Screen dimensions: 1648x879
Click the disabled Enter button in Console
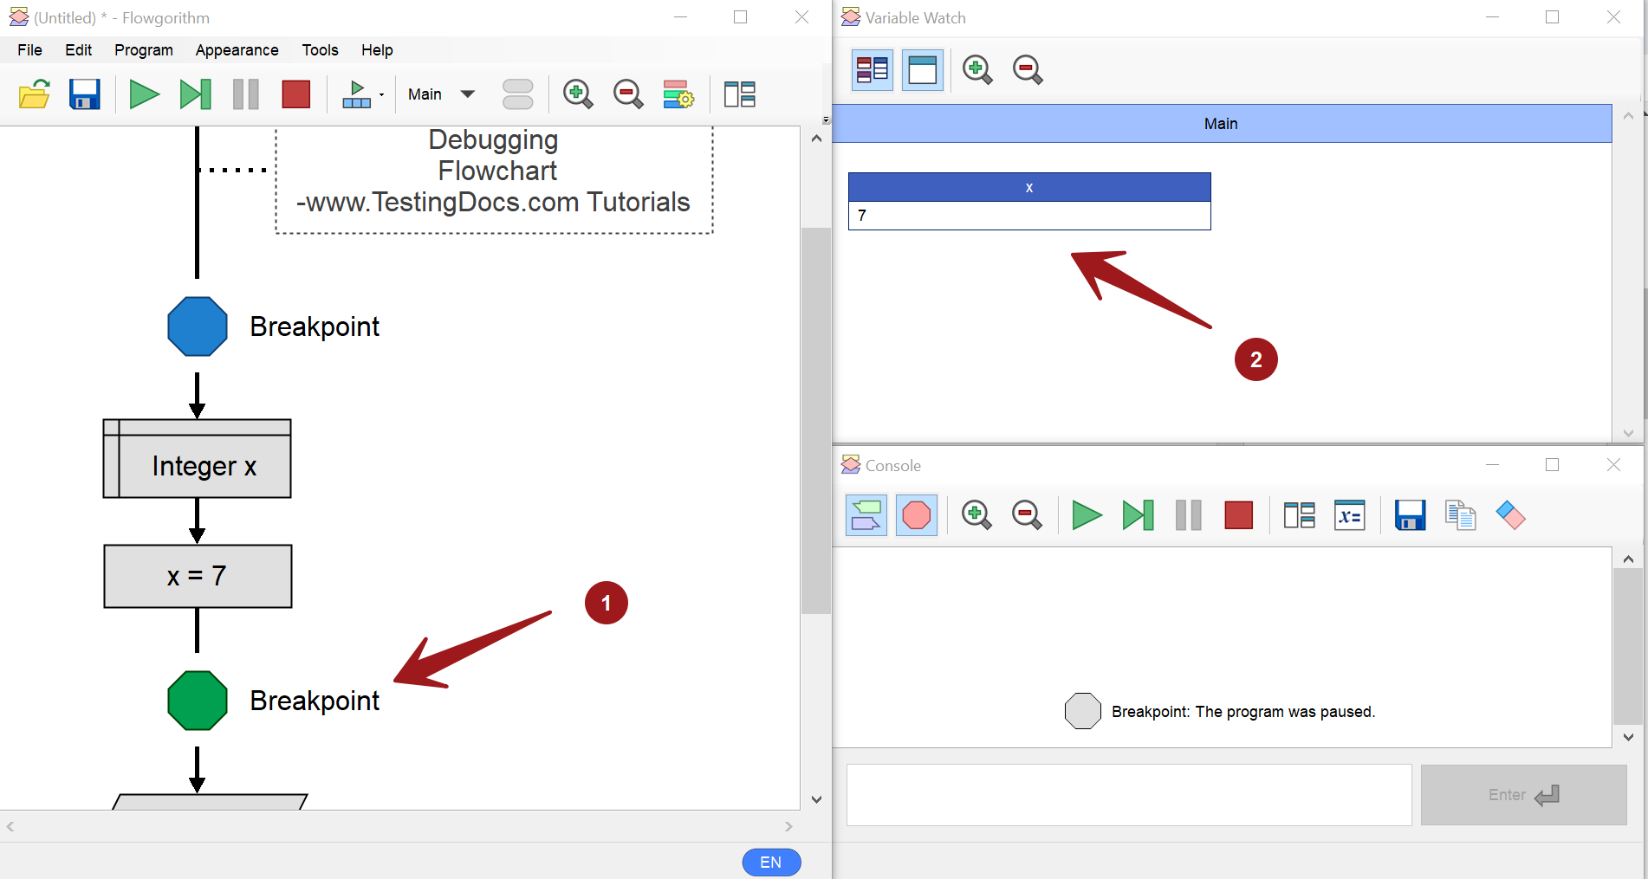tap(1523, 795)
